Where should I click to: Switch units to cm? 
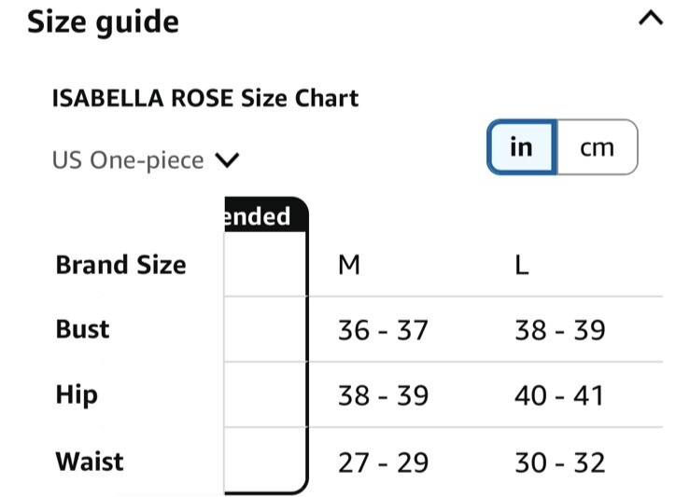(598, 147)
